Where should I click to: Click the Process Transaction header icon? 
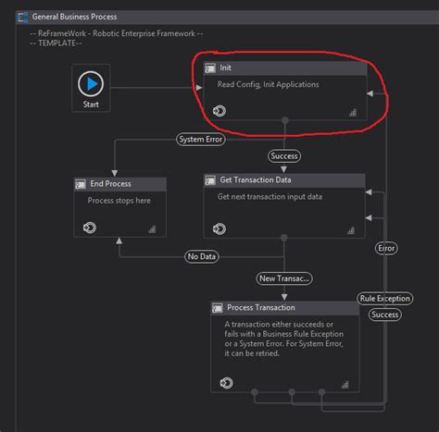pos(218,308)
